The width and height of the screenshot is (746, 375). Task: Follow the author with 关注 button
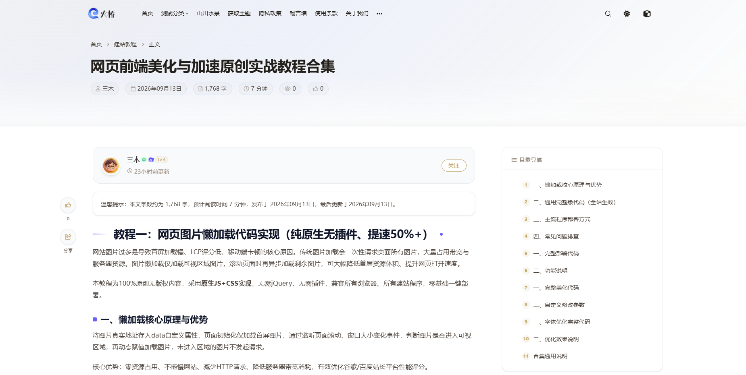point(454,166)
